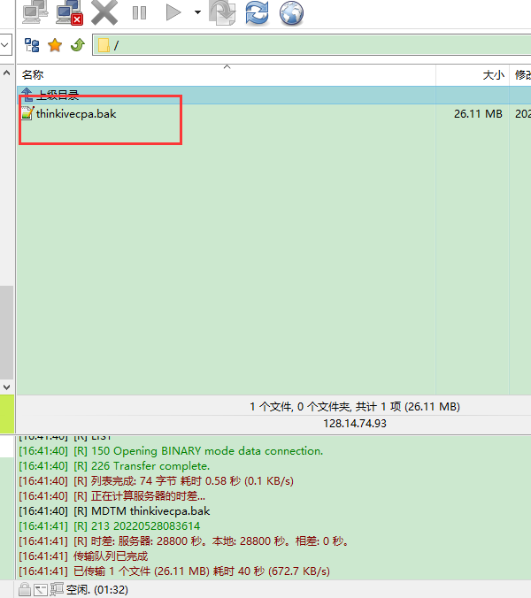Click the lock icon in the status bar
The image size is (531, 598).
tap(24, 589)
